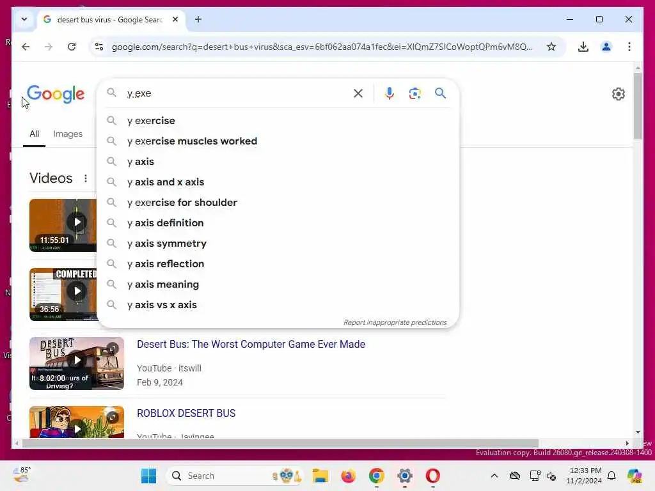Switch to the Images tab
This screenshot has height=491, width=655.
[x=68, y=134]
